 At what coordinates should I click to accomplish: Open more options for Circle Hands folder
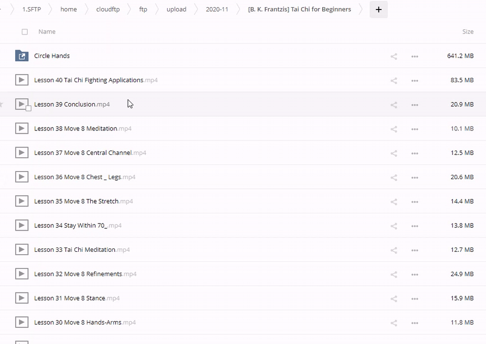pos(414,56)
